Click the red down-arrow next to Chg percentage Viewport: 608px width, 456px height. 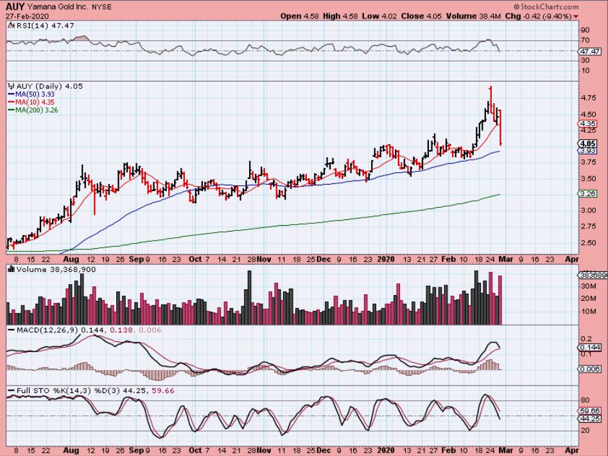(575, 16)
